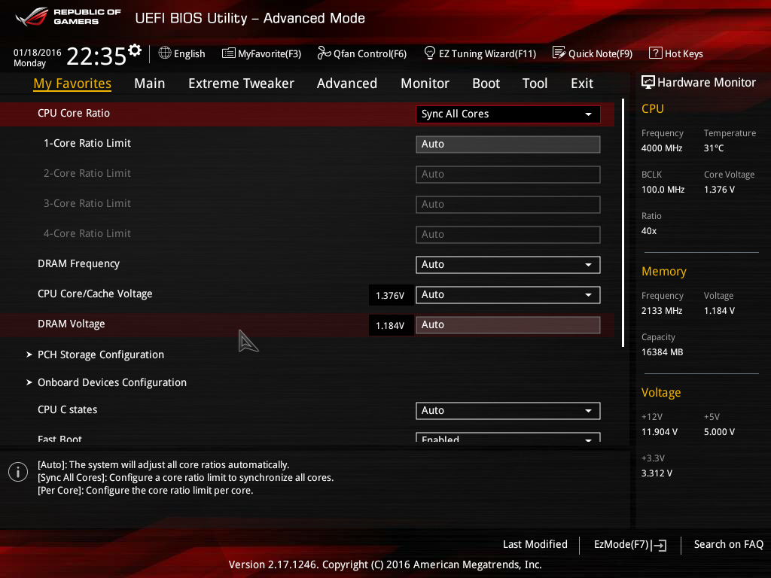Click the Hardware Monitor screen icon
The width and height of the screenshot is (771, 578).
648,82
